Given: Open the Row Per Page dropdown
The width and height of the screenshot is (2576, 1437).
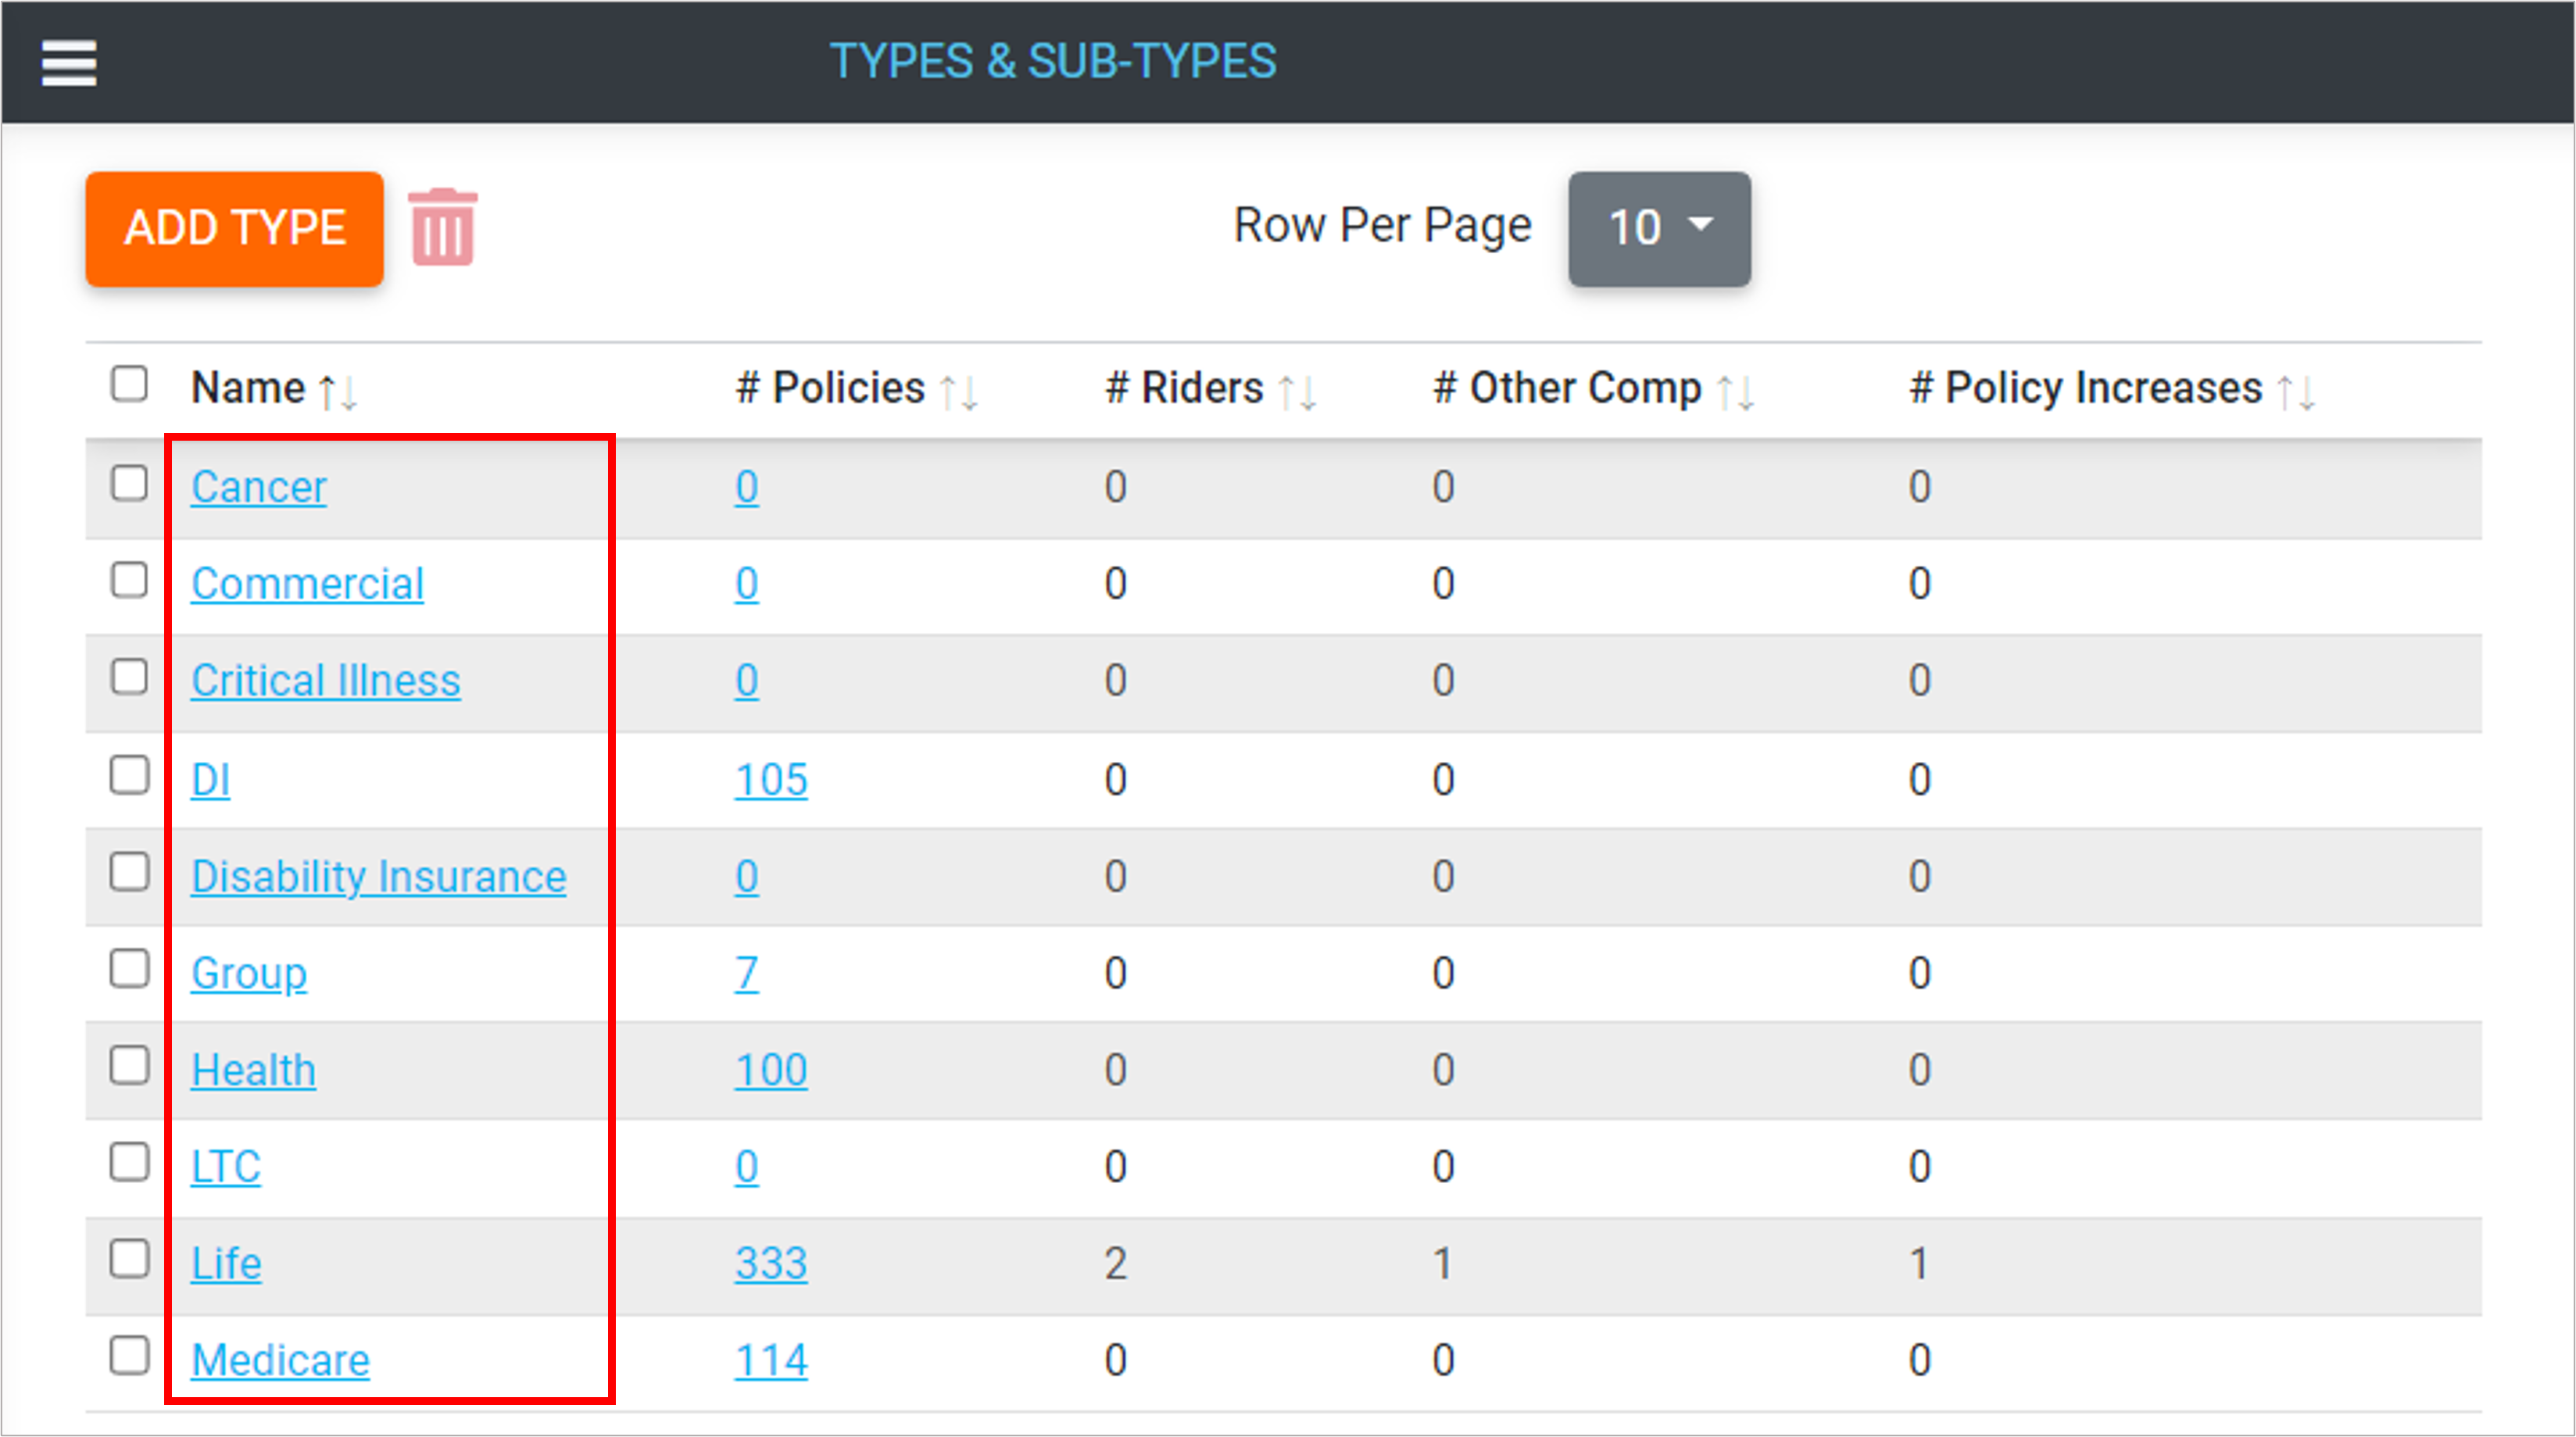Looking at the screenshot, I should click(1659, 228).
